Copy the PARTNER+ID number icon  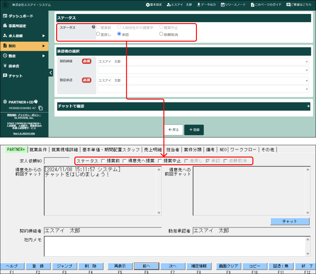point(40,108)
